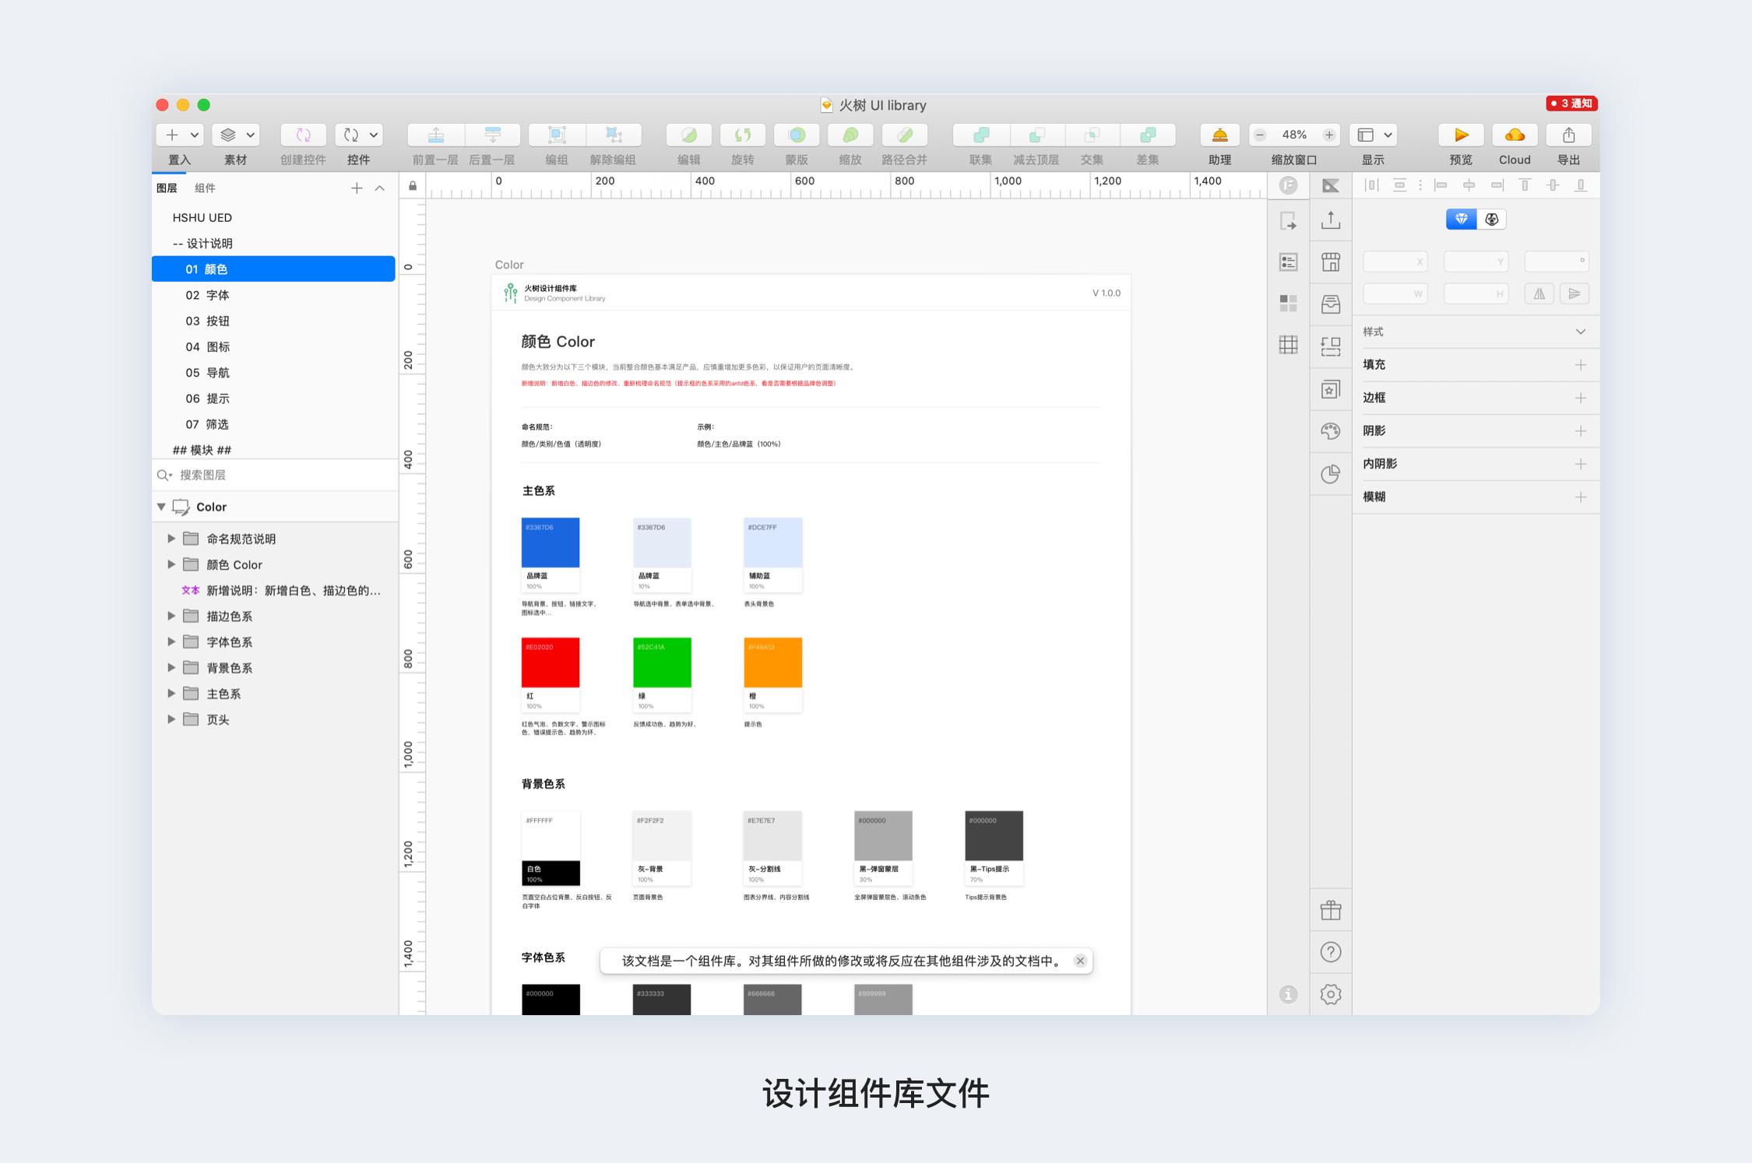Click the Mask tool icon
This screenshot has width=1752, height=1163.
(x=796, y=135)
